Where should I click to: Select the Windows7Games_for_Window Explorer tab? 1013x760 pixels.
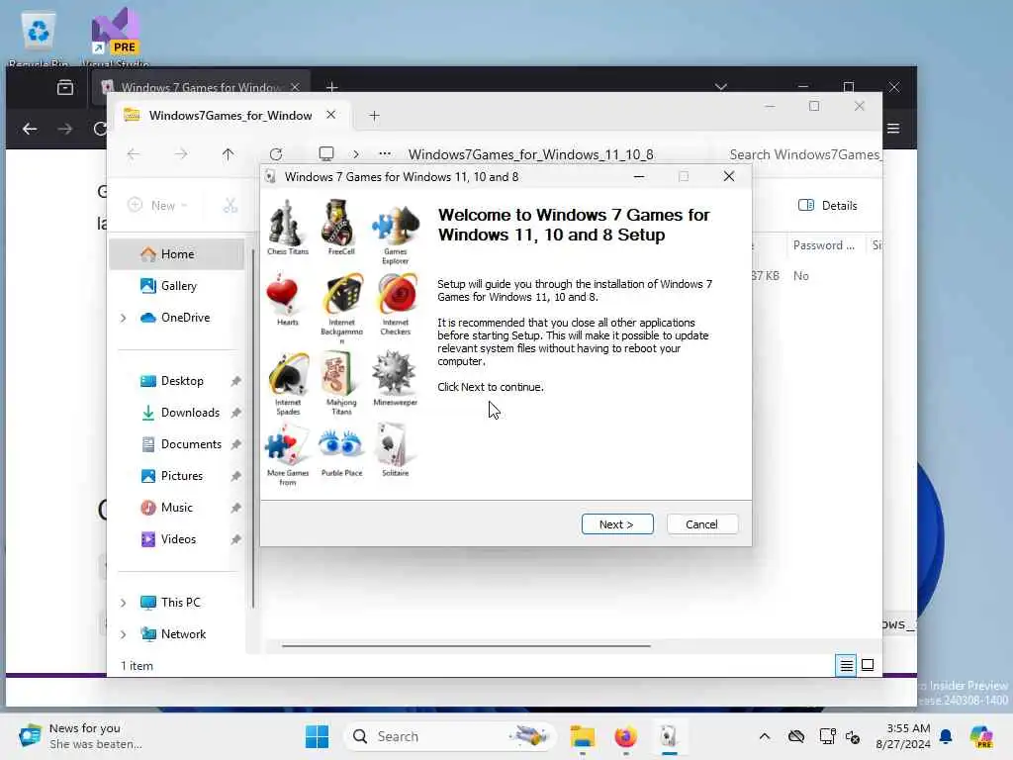tap(231, 115)
